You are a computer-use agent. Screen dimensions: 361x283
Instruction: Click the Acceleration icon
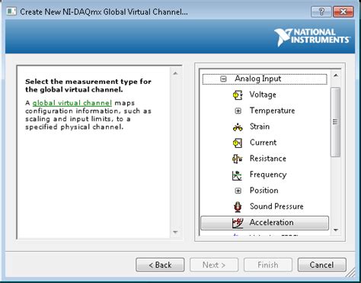coord(238,223)
